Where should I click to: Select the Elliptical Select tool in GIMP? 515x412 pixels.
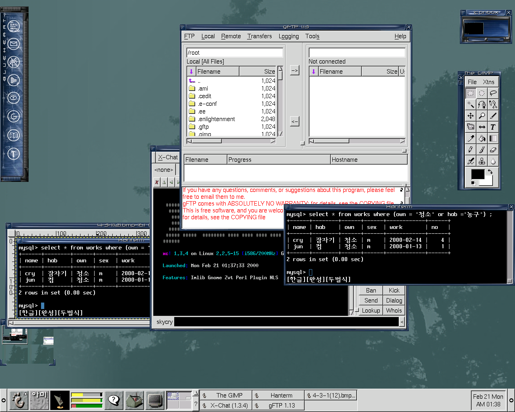coord(482,93)
